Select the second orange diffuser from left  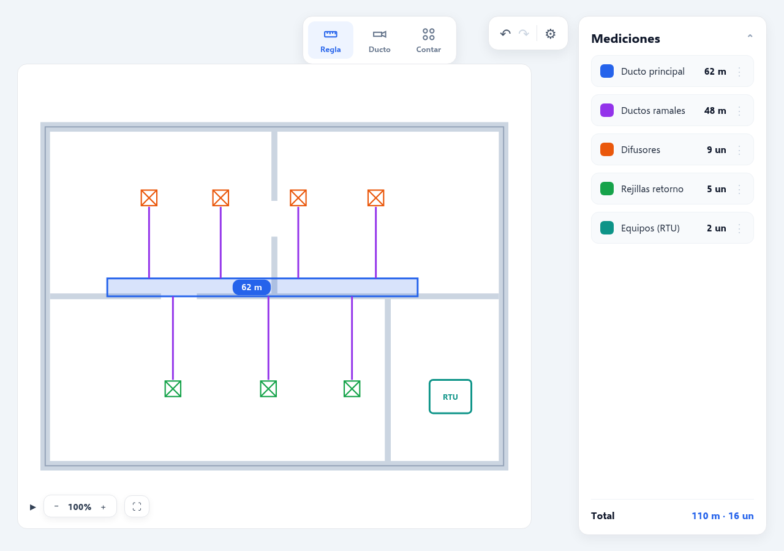(221, 198)
